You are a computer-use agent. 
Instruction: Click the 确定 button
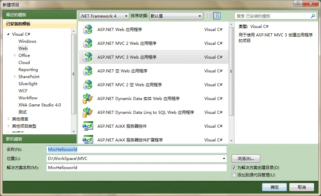(x=274, y=187)
